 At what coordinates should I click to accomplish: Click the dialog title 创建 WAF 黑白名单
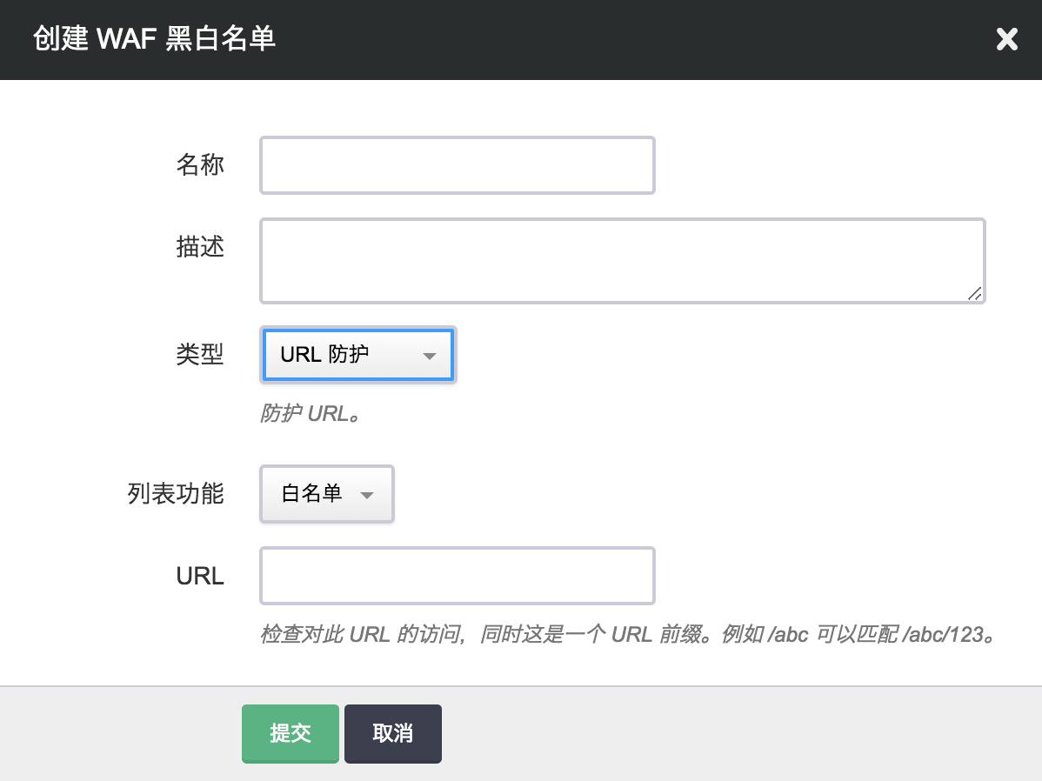point(154,40)
